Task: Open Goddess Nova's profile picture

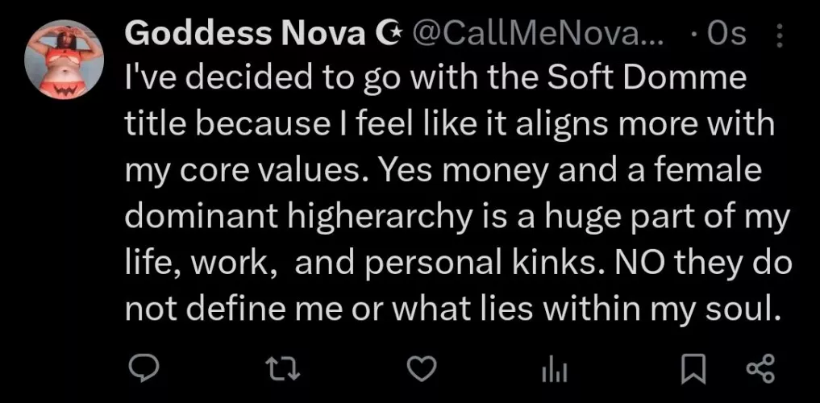Action: point(65,58)
